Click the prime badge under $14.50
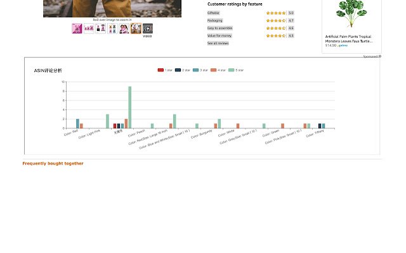 pyautogui.click(x=343, y=46)
